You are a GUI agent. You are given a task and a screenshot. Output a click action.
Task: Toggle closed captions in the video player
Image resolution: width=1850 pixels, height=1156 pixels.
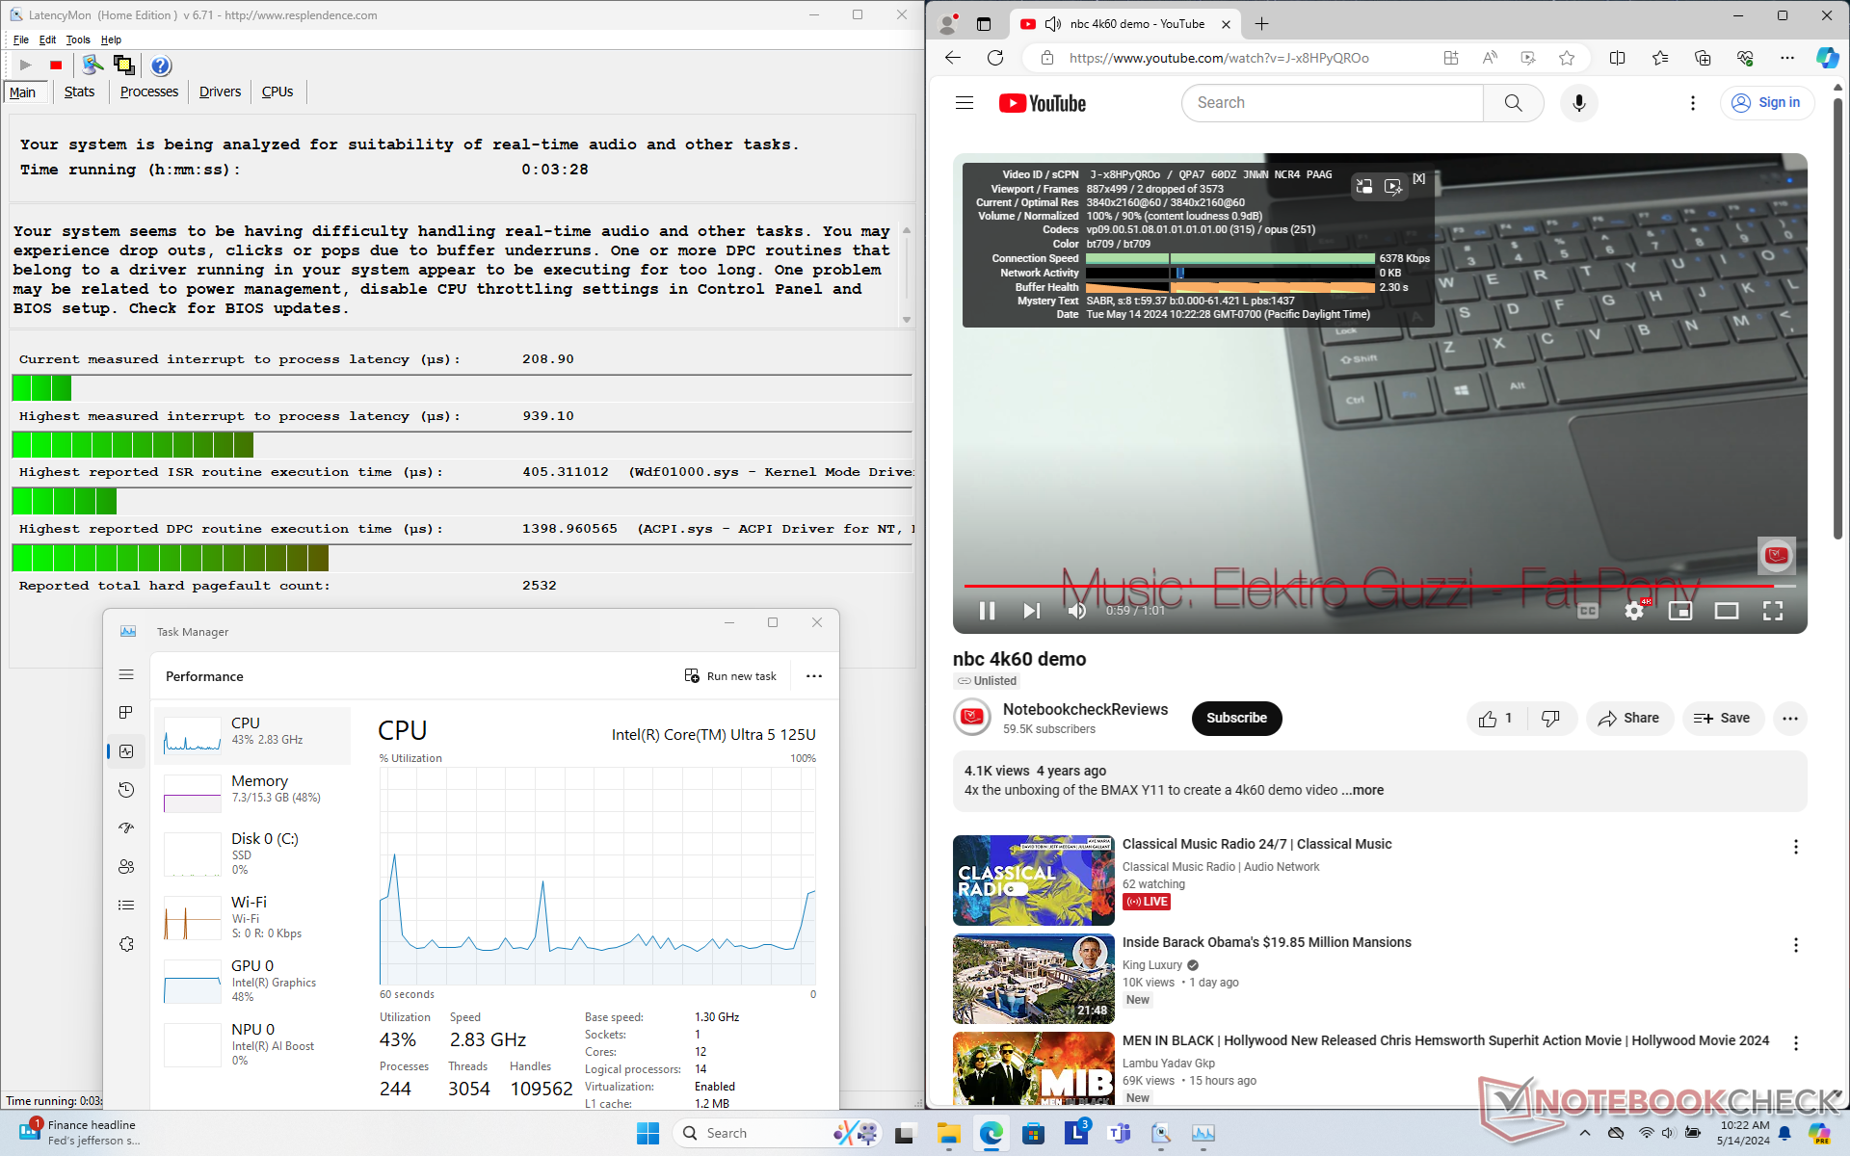(1588, 611)
